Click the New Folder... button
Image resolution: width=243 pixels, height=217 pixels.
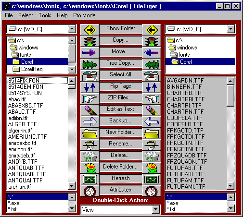121,132
